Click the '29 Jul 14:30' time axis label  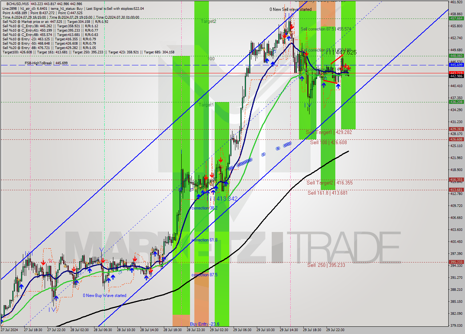[x=289, y=330]
